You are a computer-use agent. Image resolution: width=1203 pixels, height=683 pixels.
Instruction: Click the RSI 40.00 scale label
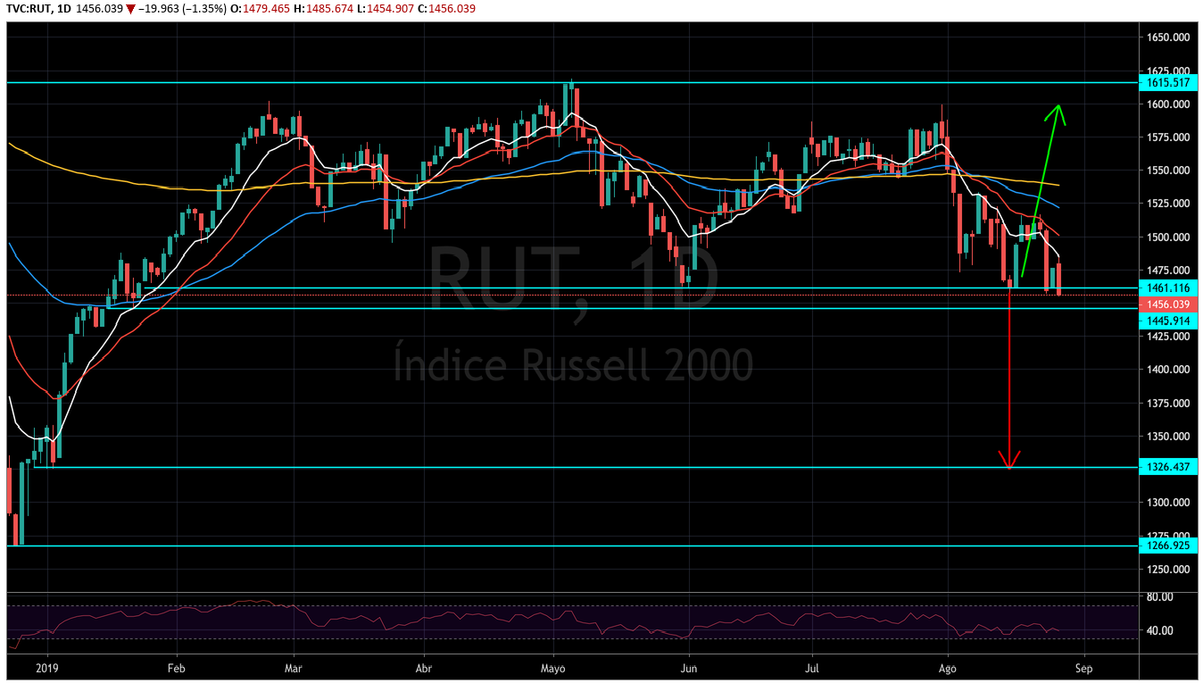pos(1159,630)
